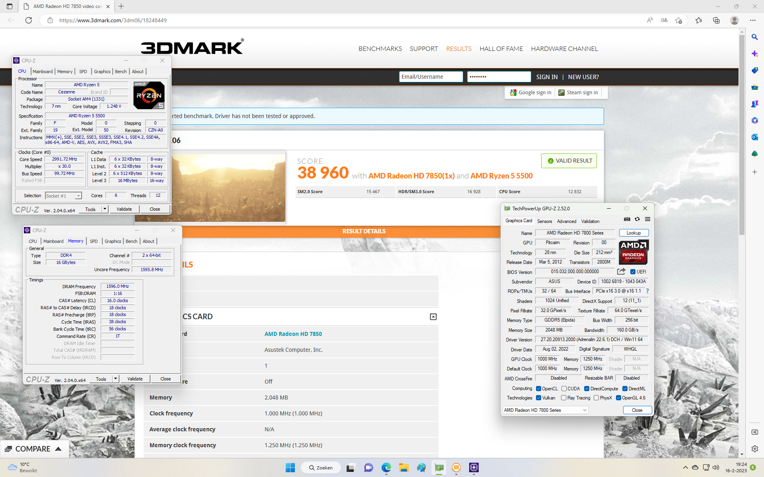Click the Email/Username input field
Image resolution: width=764 pixels, height=477 pixels.
pyautogui.click(x=431, y=77)
